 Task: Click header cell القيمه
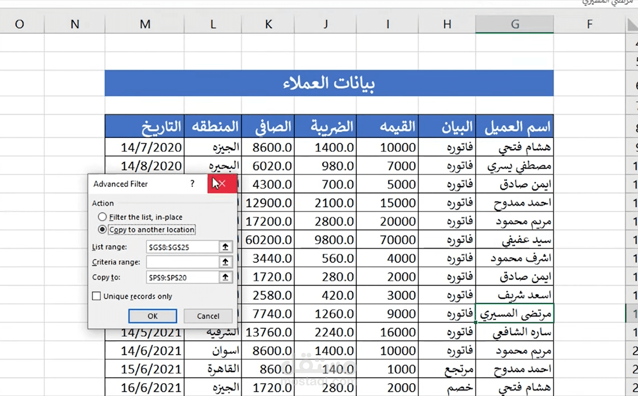click(x=387, y=126)
